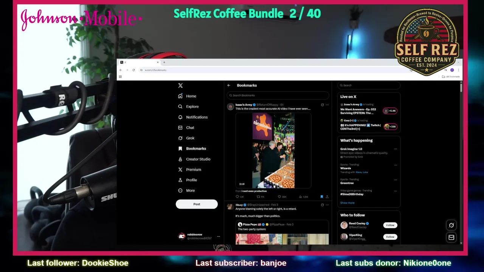Open options for the Wizards trend
Viewport: 484px width, 272px height.
396,165
